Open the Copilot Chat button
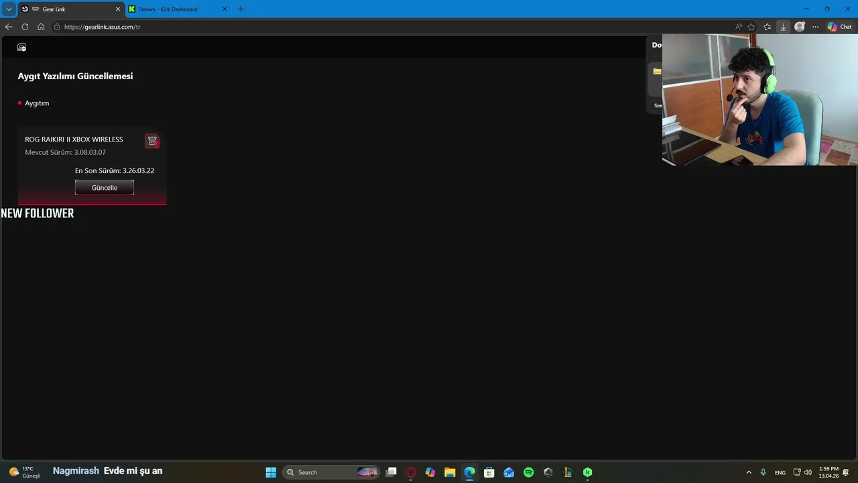The height and width of the screenshot is (483, 858). 839,27
